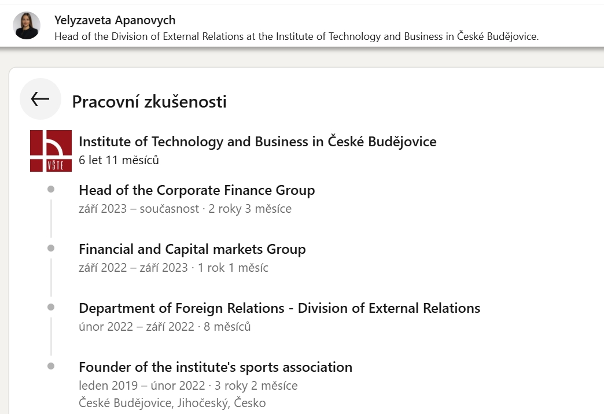Click timeline dot beside Head of Corporate Finance Group
Screen dimensions: 604x414
51,189
